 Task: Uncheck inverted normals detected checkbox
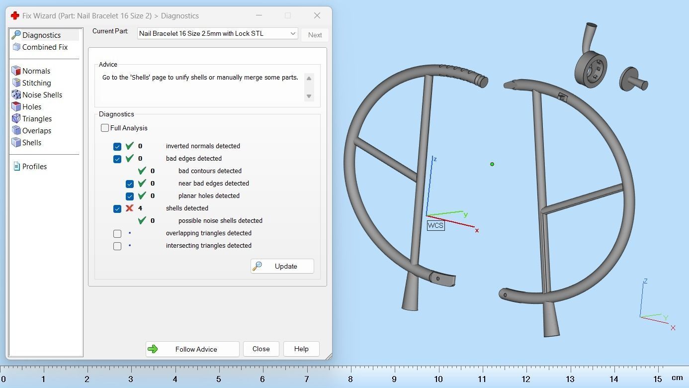point(117,147)
